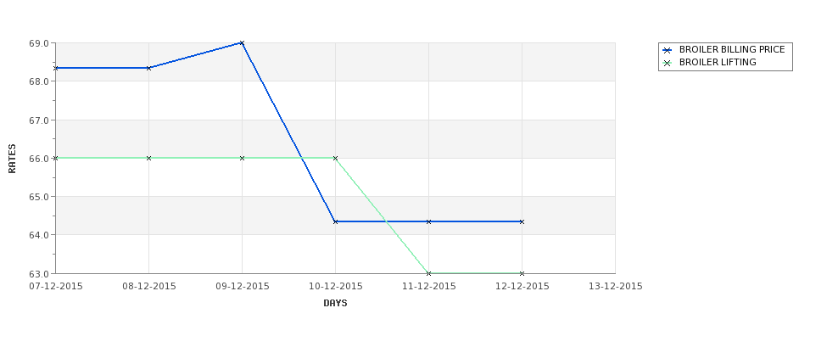Screen dimensions: 827x364
Task: Click billing price point on 10-12-2015
Action: click(335, 221)
